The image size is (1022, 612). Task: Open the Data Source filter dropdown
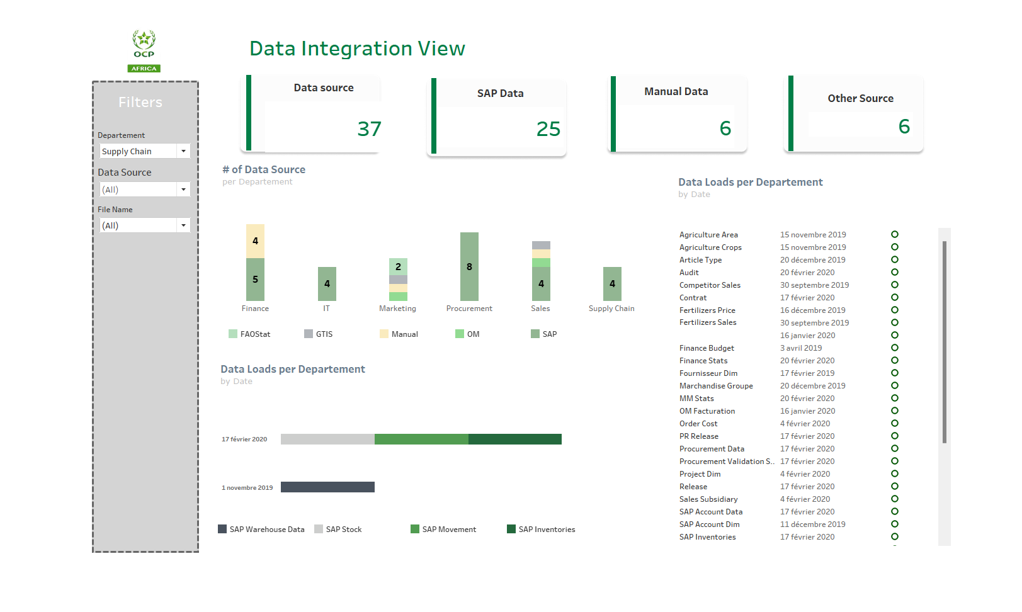tap(145, 190)
